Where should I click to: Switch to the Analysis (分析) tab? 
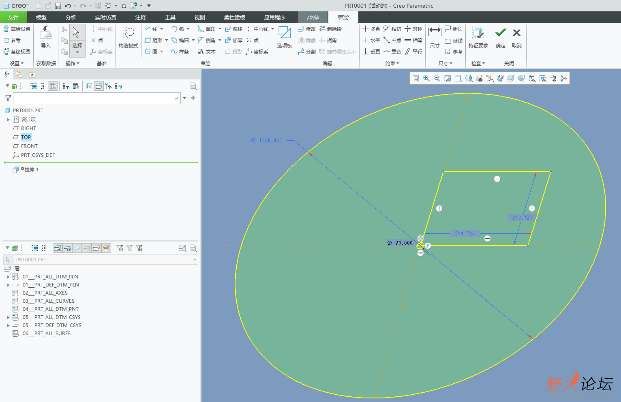(x=71, y=17)
